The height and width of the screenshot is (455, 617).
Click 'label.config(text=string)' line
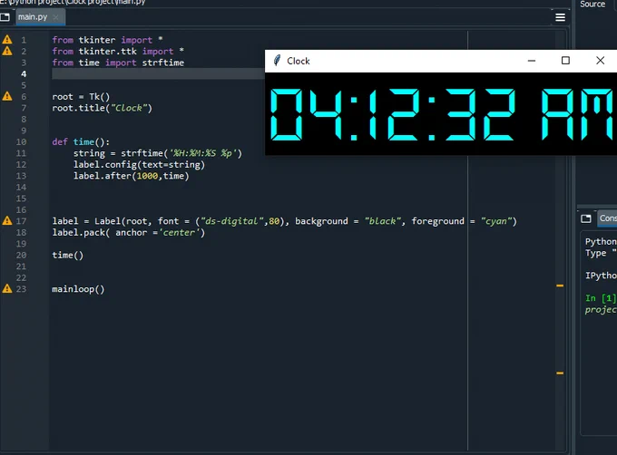coord(139,165)
